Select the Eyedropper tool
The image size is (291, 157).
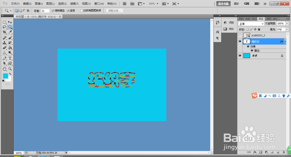point(10,32)
